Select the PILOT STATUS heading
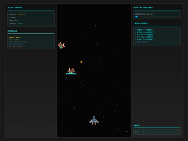This screenshot has width=188, height=141. (15, 8)
